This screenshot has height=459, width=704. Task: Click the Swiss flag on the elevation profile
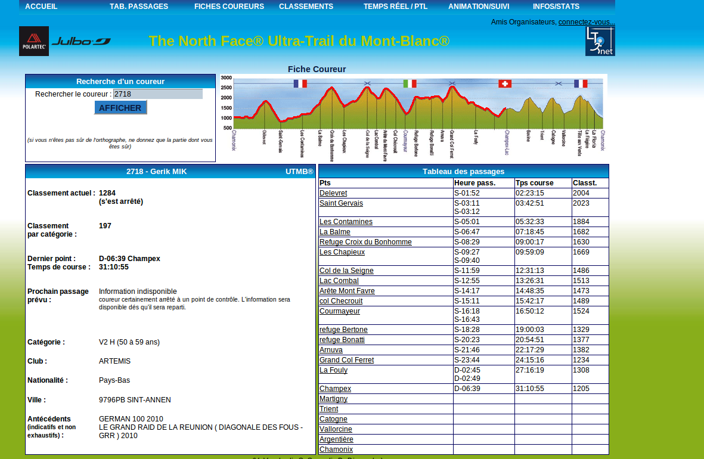click(x=505, y=83)
